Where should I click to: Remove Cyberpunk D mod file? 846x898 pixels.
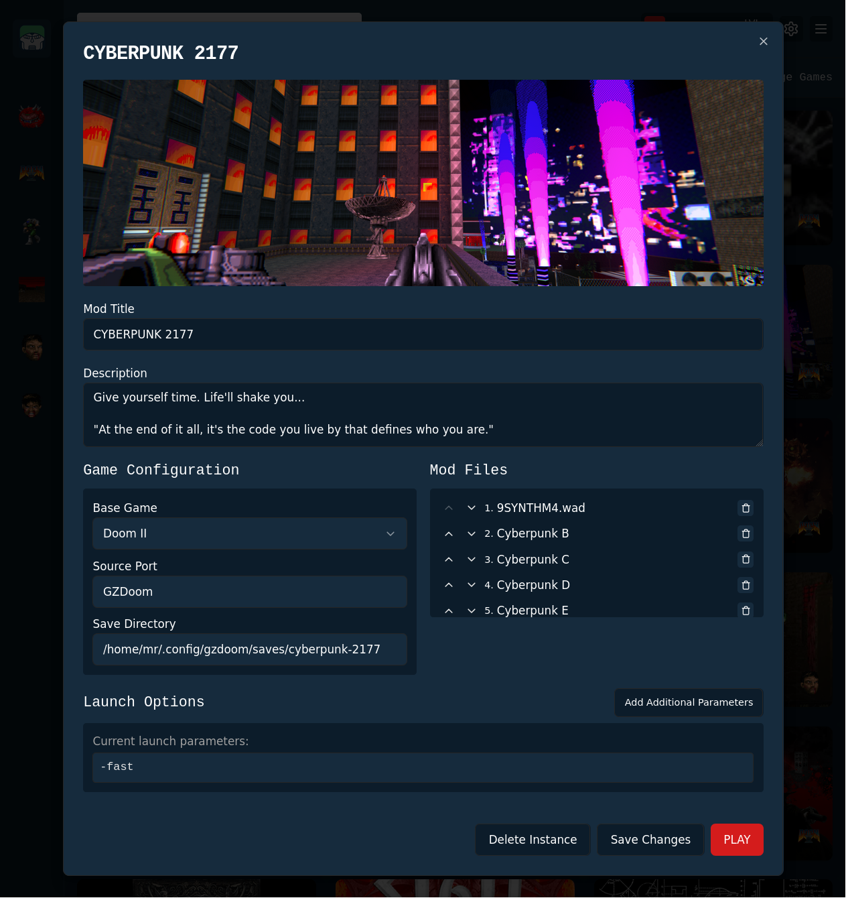[746, 585]
